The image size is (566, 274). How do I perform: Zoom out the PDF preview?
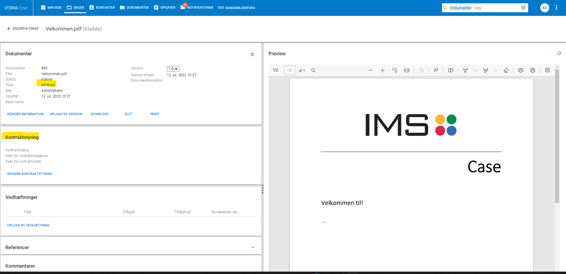tap(371, 70)
